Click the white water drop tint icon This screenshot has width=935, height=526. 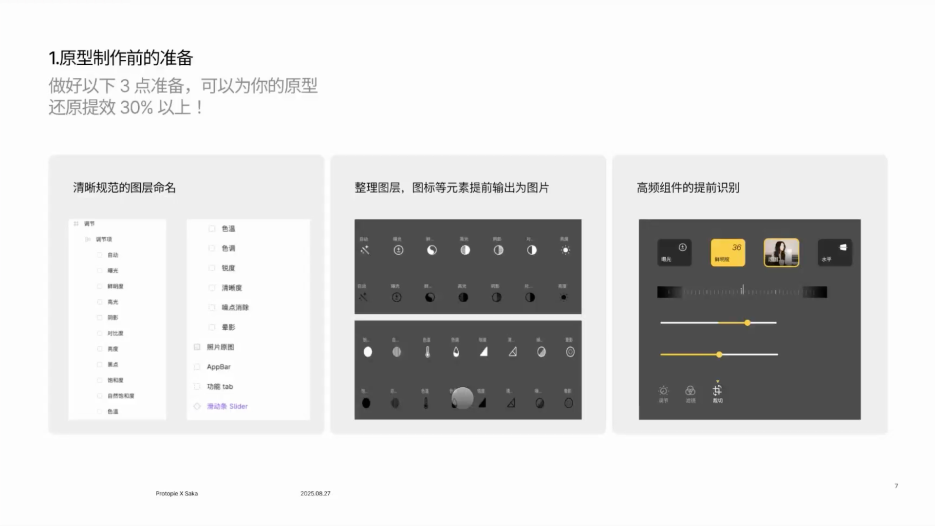(x=456, y=352)
